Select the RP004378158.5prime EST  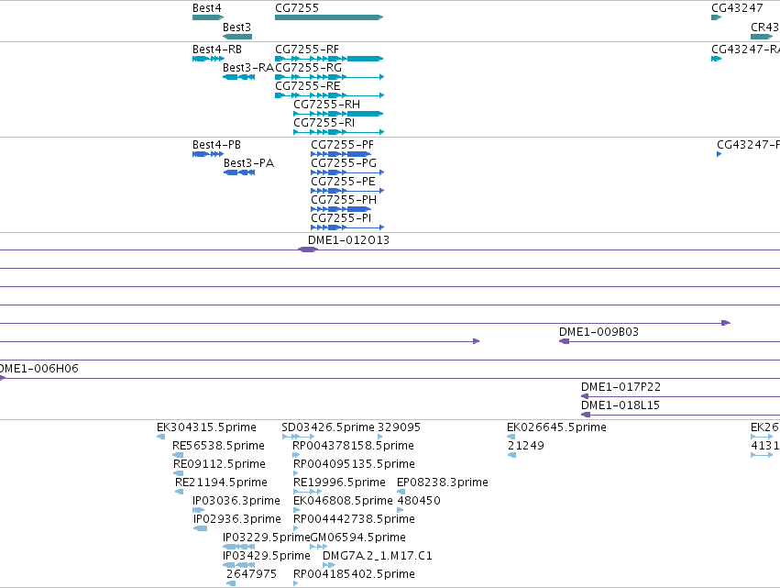point(296,455)
